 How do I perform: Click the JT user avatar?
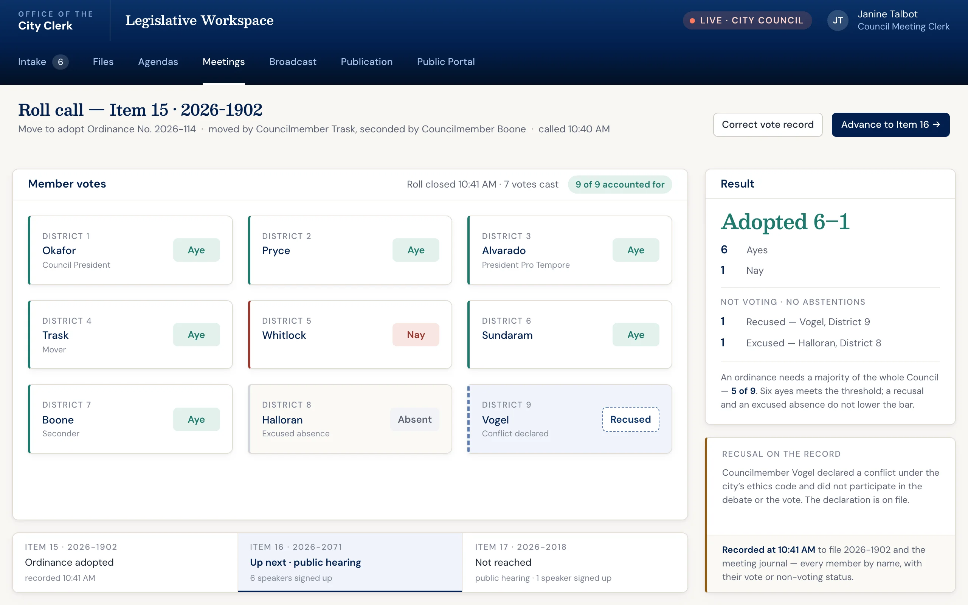(838, 20)
